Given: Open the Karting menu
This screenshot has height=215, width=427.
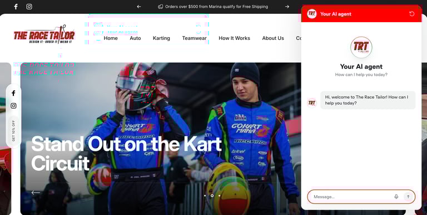Looking at the screenshot, I should [161, 38].
